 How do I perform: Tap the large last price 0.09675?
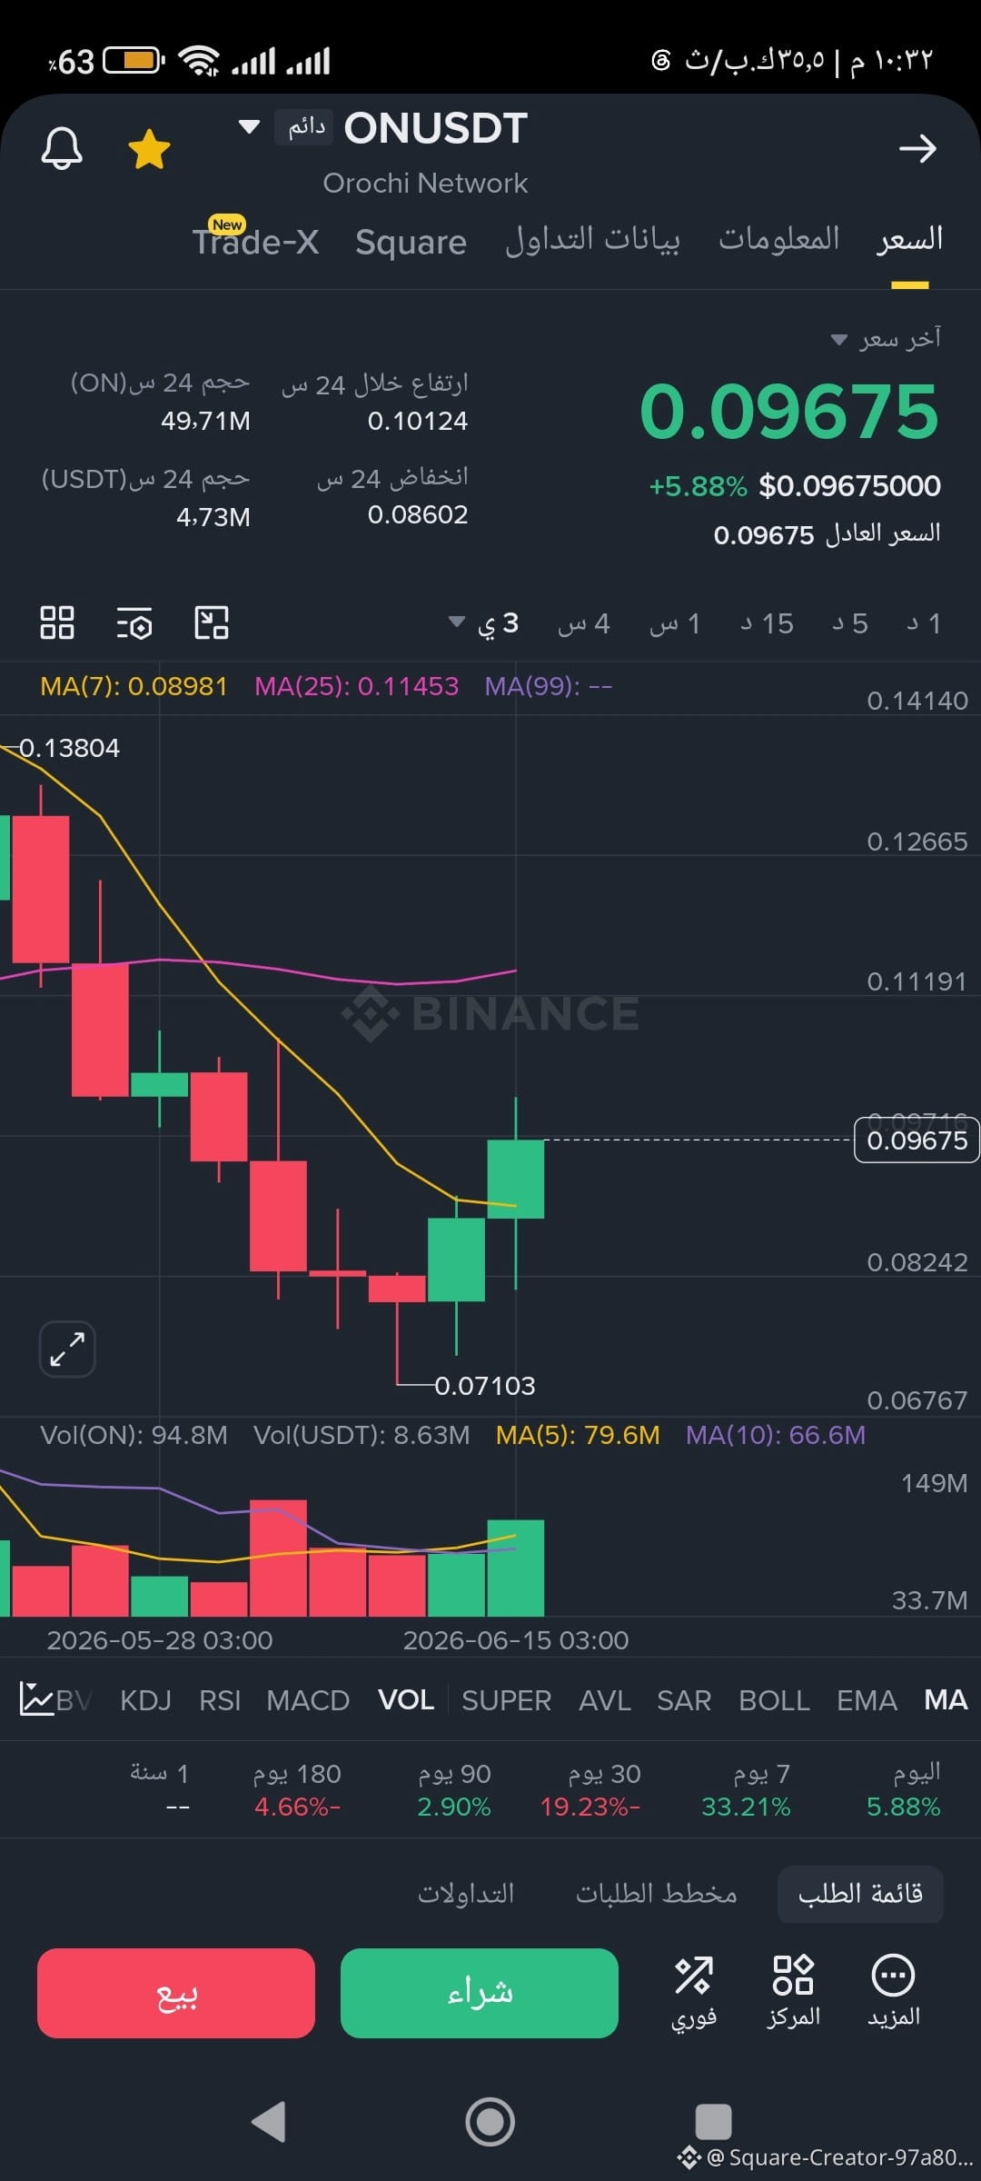[788, 412]
